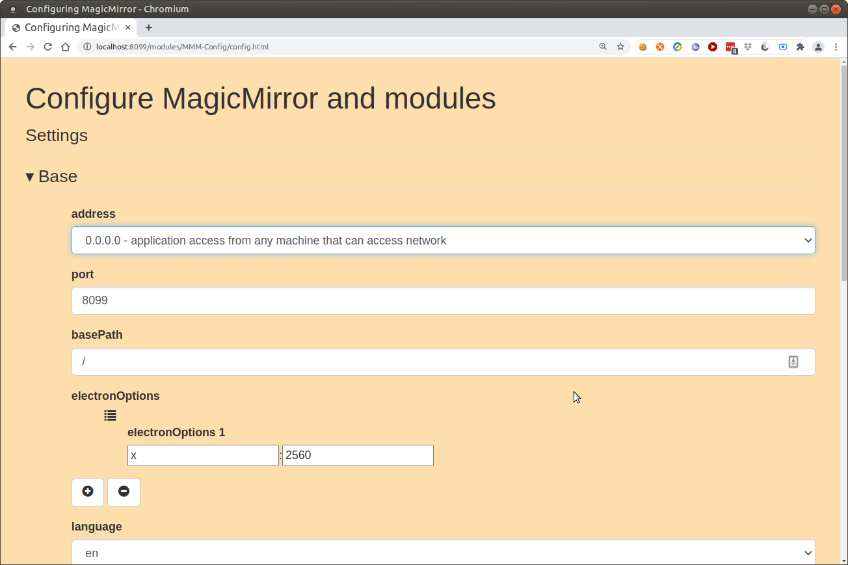848x565 pixels.
Task: View site information icon in address bar
Action: pos(87,47)
